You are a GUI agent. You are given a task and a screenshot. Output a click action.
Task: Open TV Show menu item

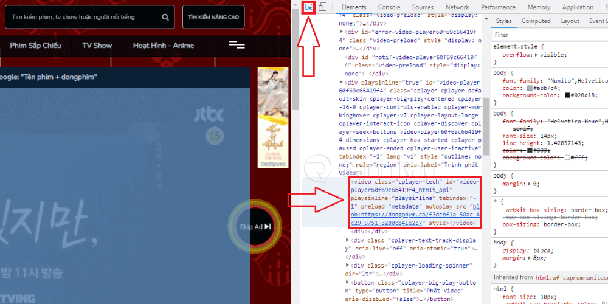(97, 46)
